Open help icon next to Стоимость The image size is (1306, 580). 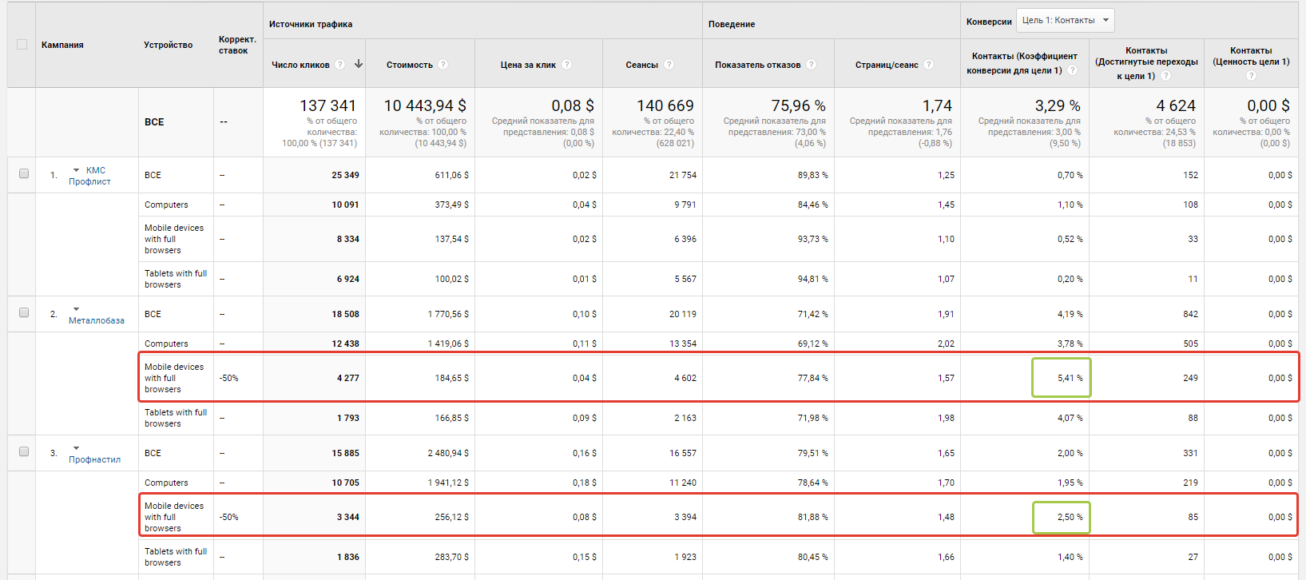(443, 65)
